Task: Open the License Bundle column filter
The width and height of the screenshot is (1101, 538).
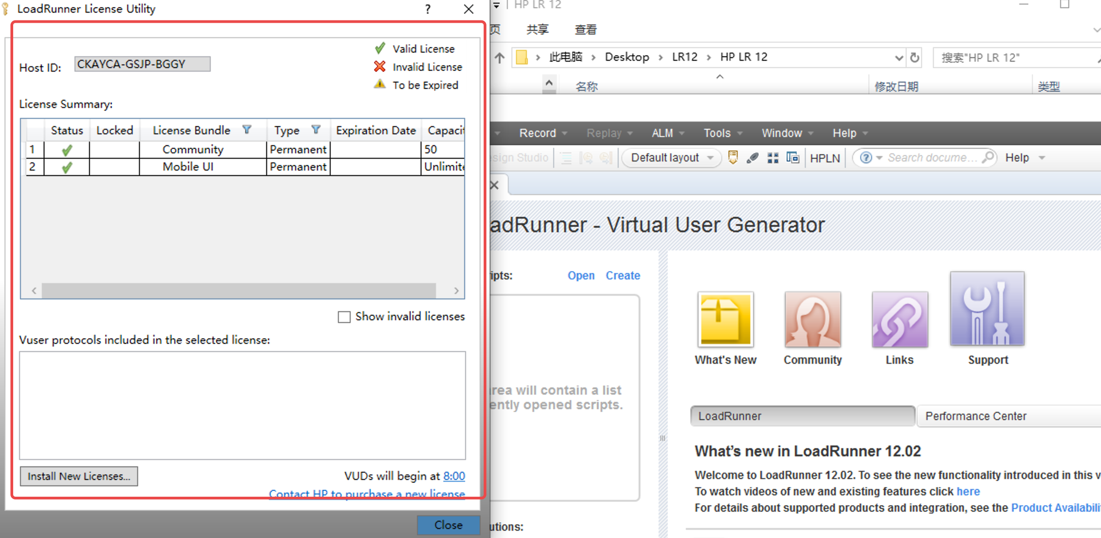Action: [x=247, y=130]
